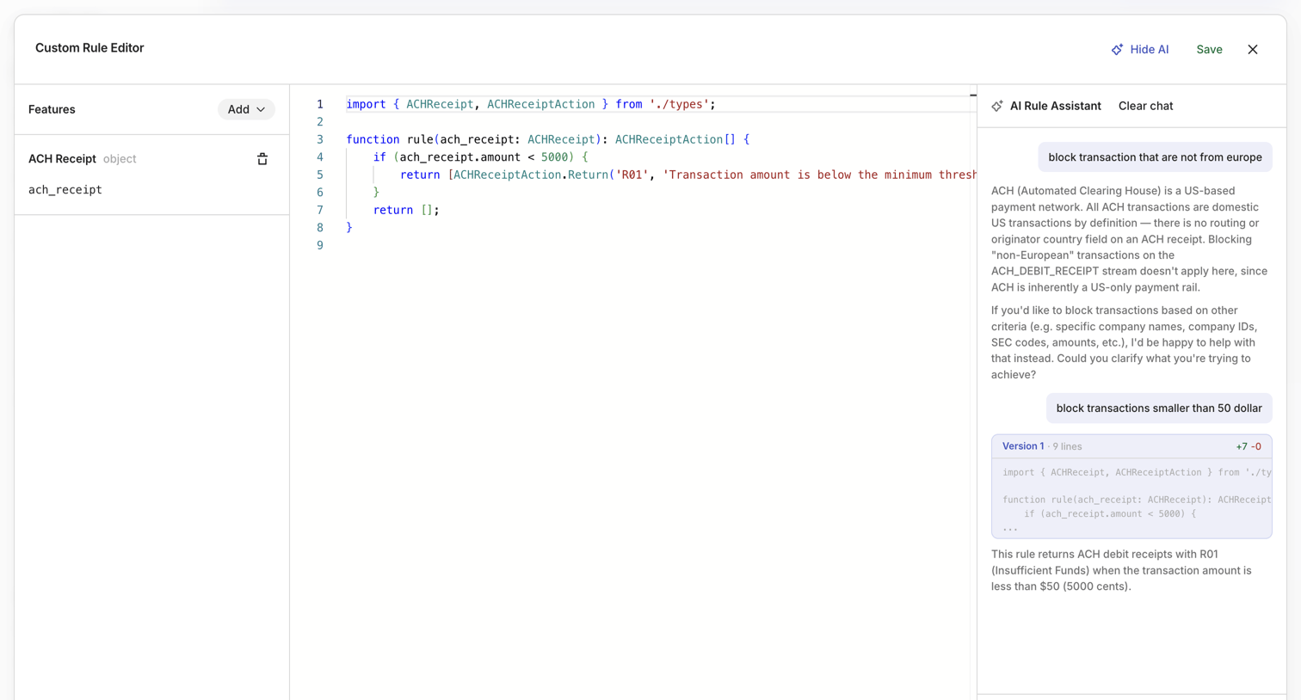Image resolution: width=1301 pixels, height=700 pixels.
Task: Click the 'object' type label
Action: click(120, 159)
